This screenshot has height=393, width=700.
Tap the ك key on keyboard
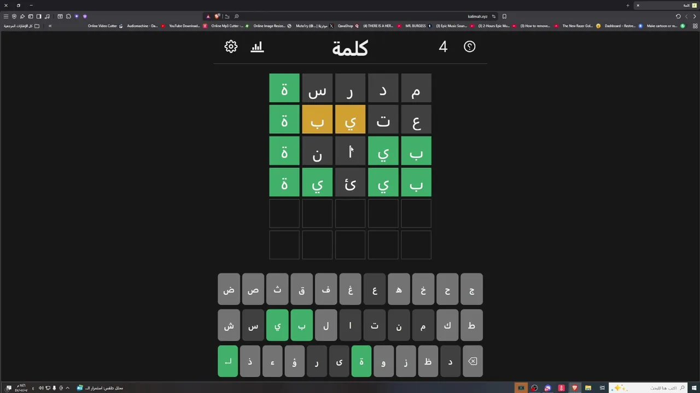pos(447,325)
